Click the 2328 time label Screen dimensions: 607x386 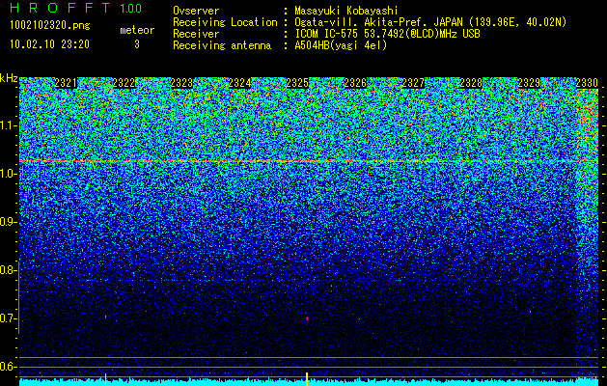(x=471, y=83)
